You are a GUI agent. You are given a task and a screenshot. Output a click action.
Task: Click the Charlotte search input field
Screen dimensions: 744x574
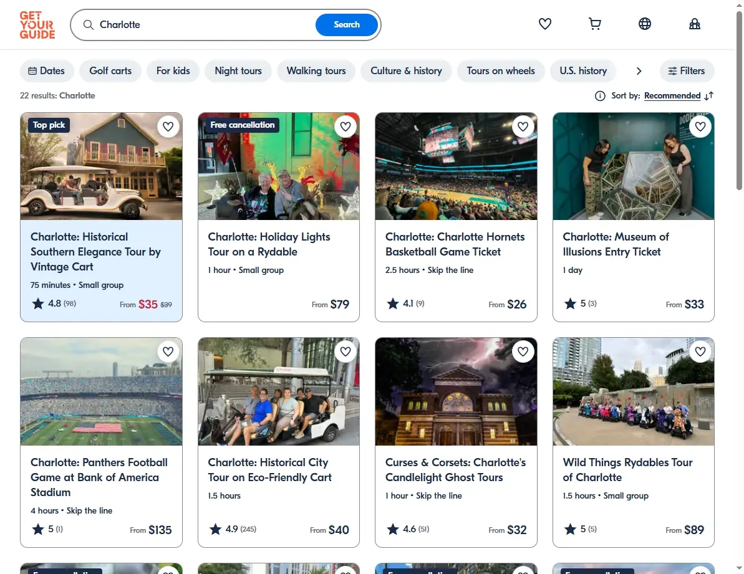tap(204, 25)
